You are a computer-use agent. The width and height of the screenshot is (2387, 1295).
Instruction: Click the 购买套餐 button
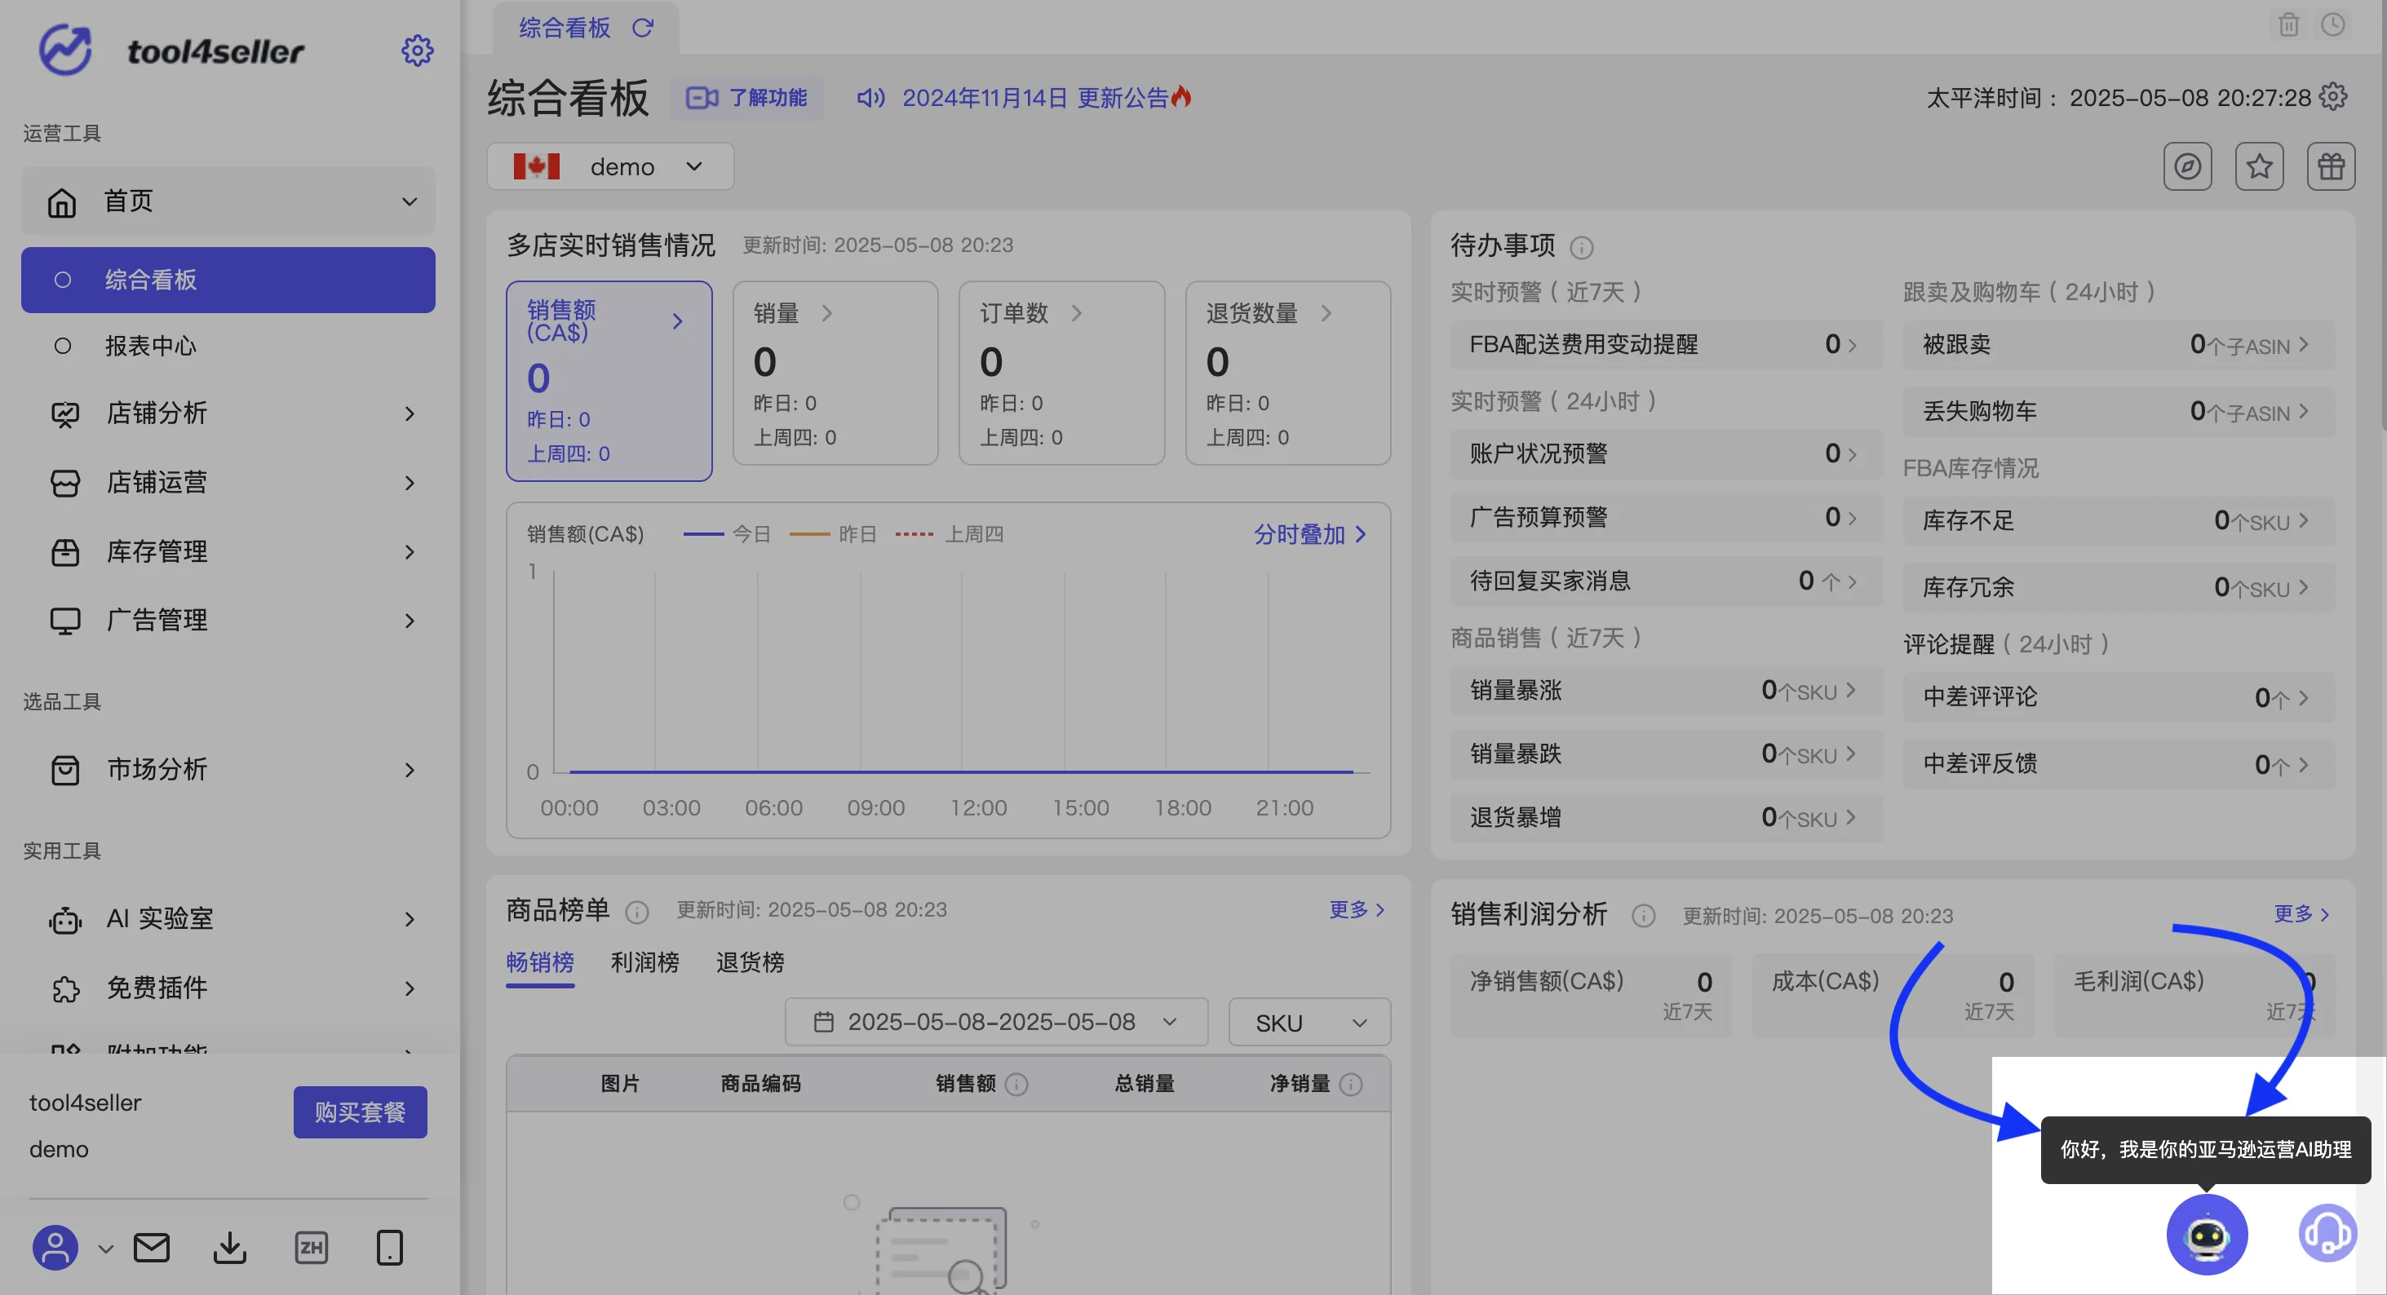[361, 1112]
